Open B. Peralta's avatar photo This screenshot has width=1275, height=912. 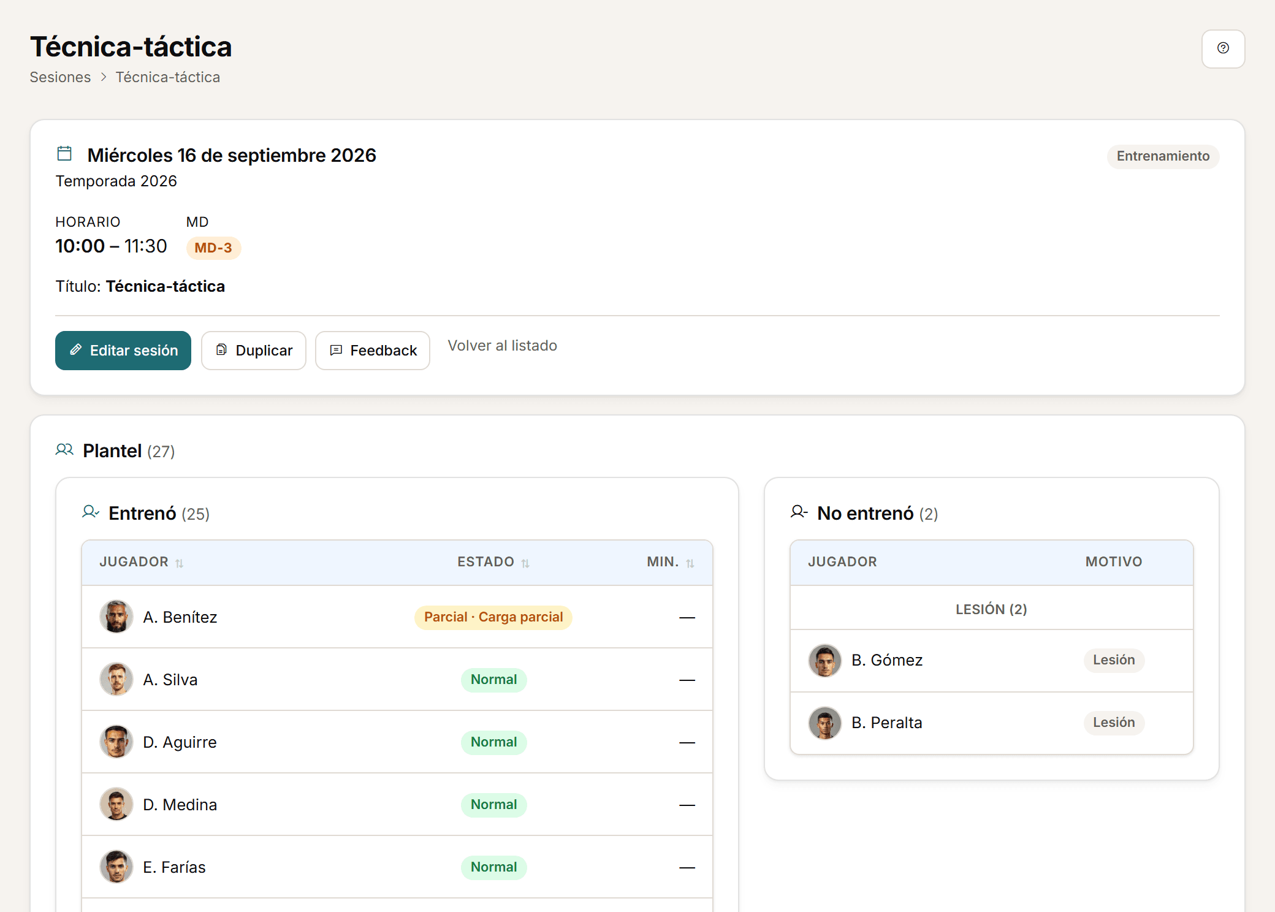pos(825,723)
